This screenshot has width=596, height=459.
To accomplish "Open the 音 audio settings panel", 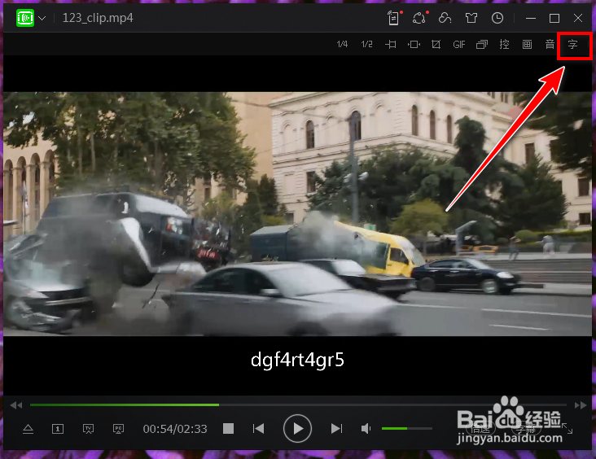I will pos(550,45).
